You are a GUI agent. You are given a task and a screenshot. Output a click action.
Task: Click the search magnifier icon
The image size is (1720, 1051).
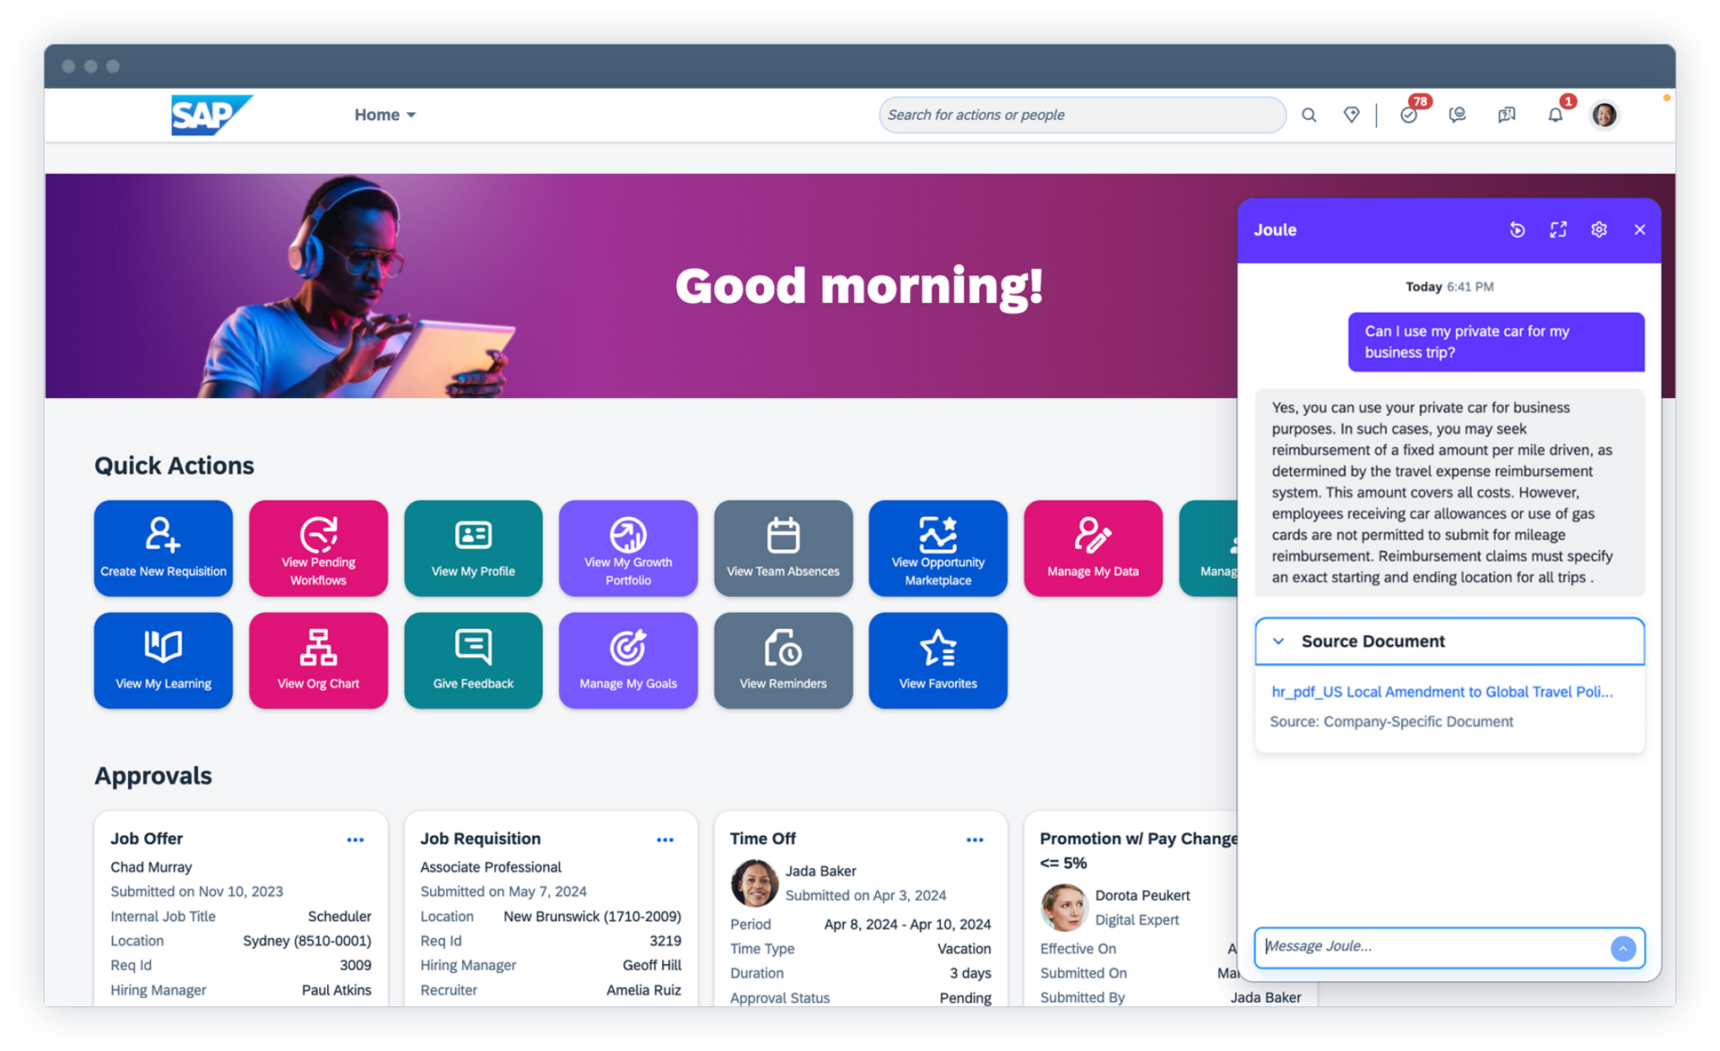pyautogui.click(x=1309, y=116)
